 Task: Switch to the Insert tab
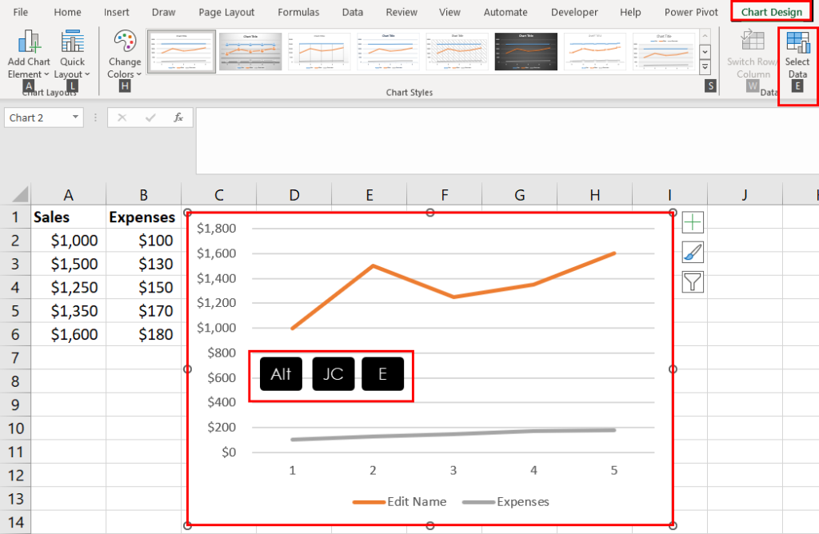116,12
